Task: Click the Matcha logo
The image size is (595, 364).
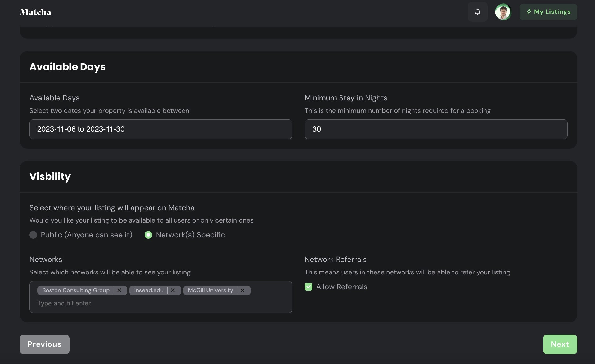Action: pyautogui.click(x=35, y=12)
